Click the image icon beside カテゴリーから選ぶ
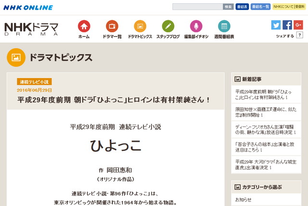Screen dimensions: 308x206 [237, 187]
